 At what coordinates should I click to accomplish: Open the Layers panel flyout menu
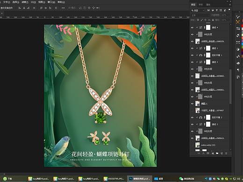(x=230, y=5)
